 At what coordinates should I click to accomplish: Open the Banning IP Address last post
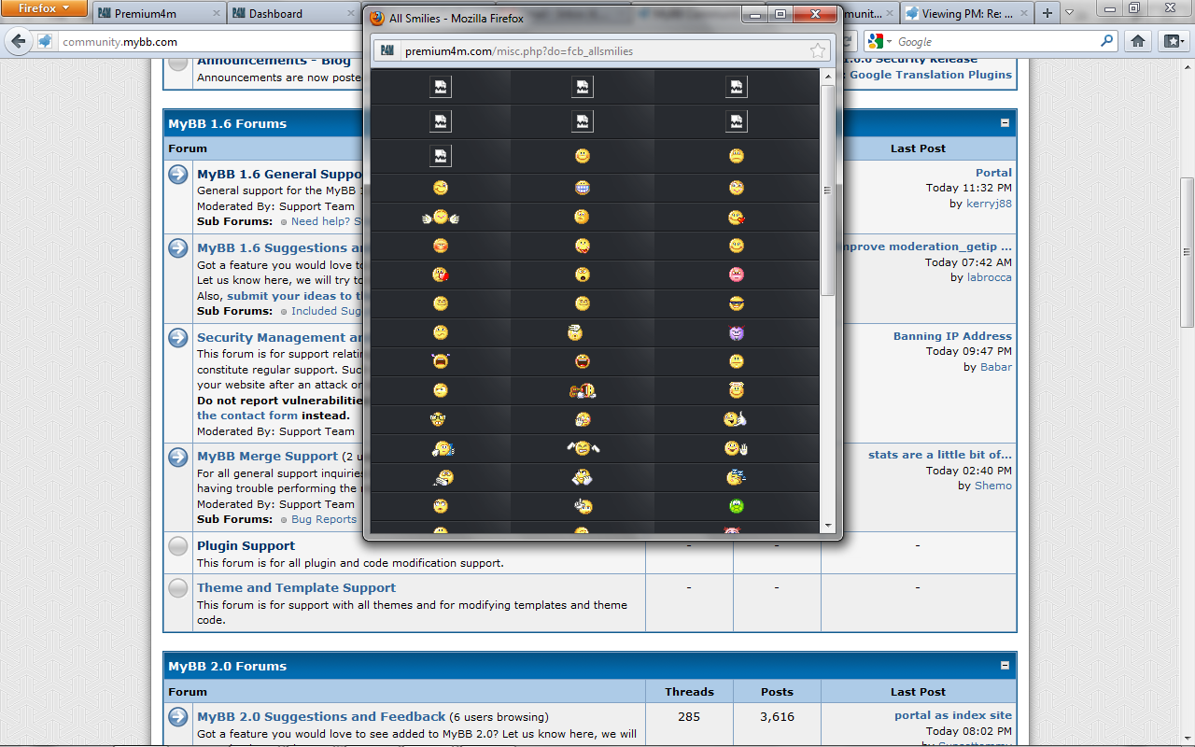coord(952,336)
